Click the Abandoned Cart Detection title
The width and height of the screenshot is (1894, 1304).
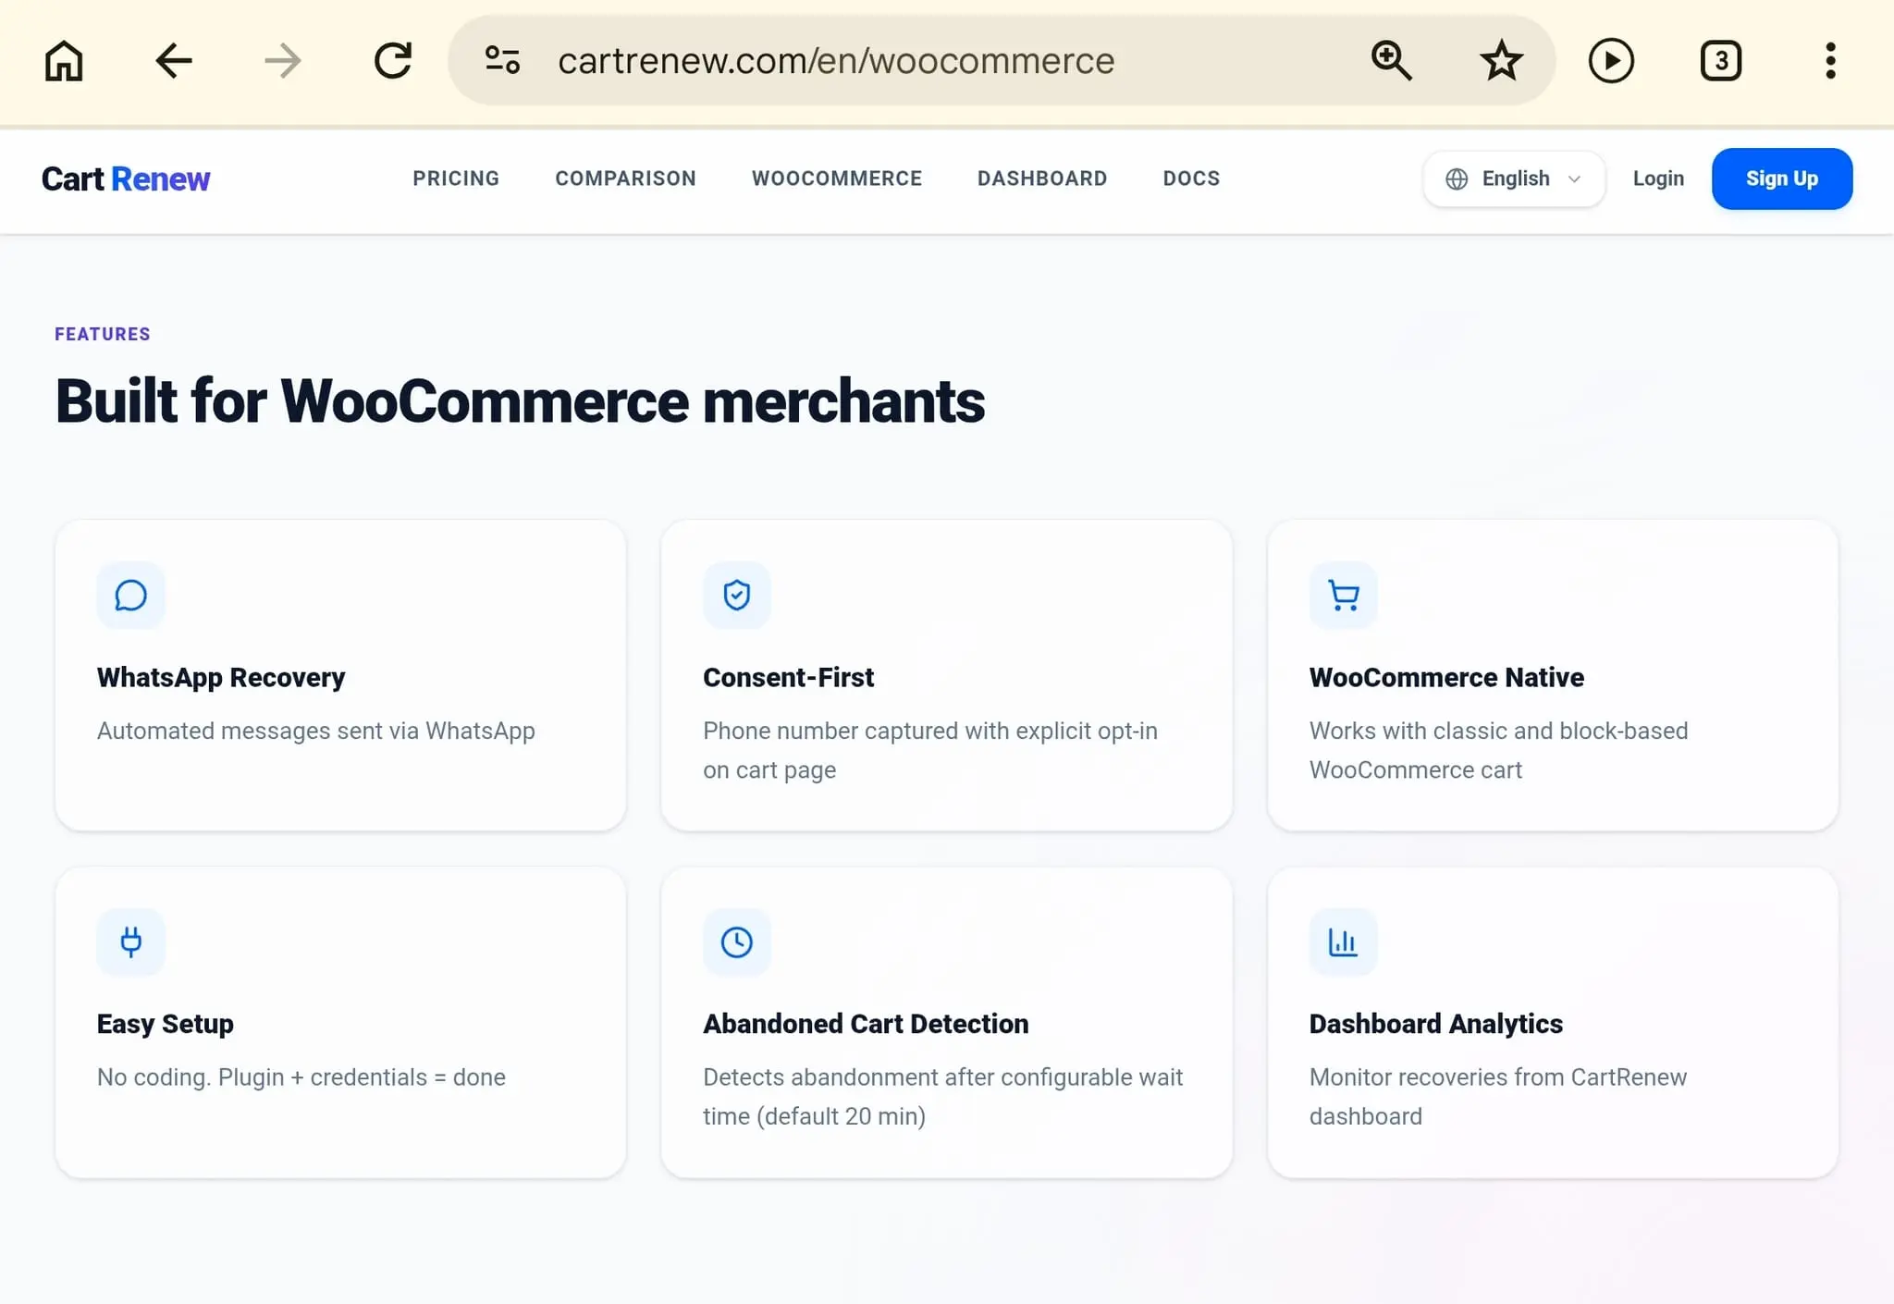(x=866, y=1024)
